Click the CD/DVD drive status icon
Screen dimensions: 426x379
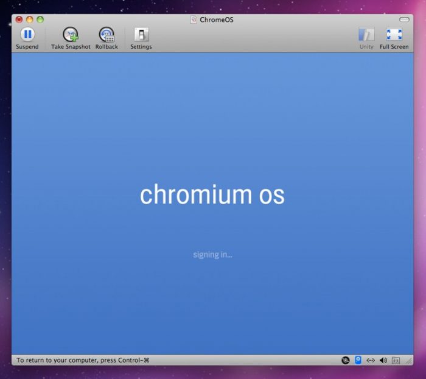pyautogui.click(x=346, y=360)
